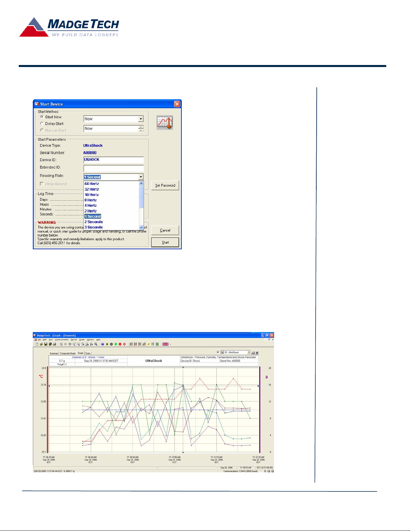Viewport: 410px width, 531px height.
Task: Choose 16 Hertz from reading rate list
Action: pyautogui.click(x=92, y=195)
